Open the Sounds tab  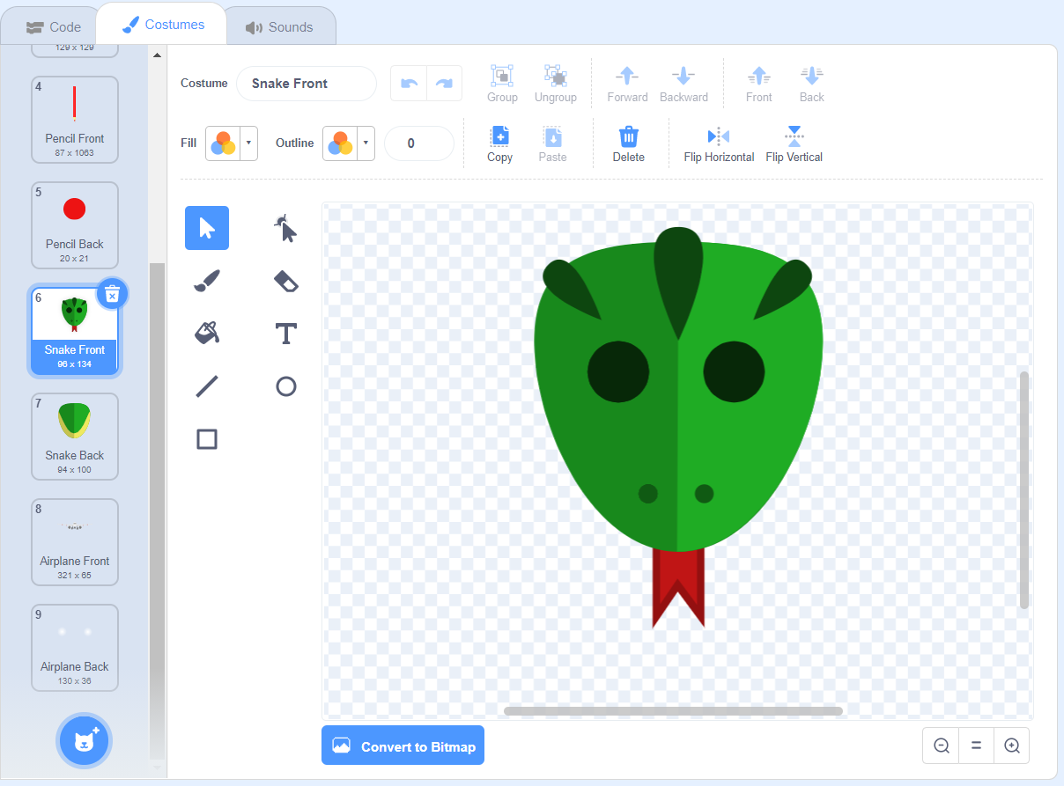point(280,26)
